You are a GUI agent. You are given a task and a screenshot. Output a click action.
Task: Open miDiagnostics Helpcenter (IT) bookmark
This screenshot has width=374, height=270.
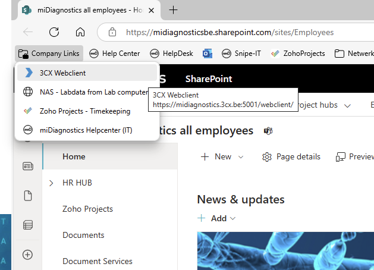pos(87,130)
